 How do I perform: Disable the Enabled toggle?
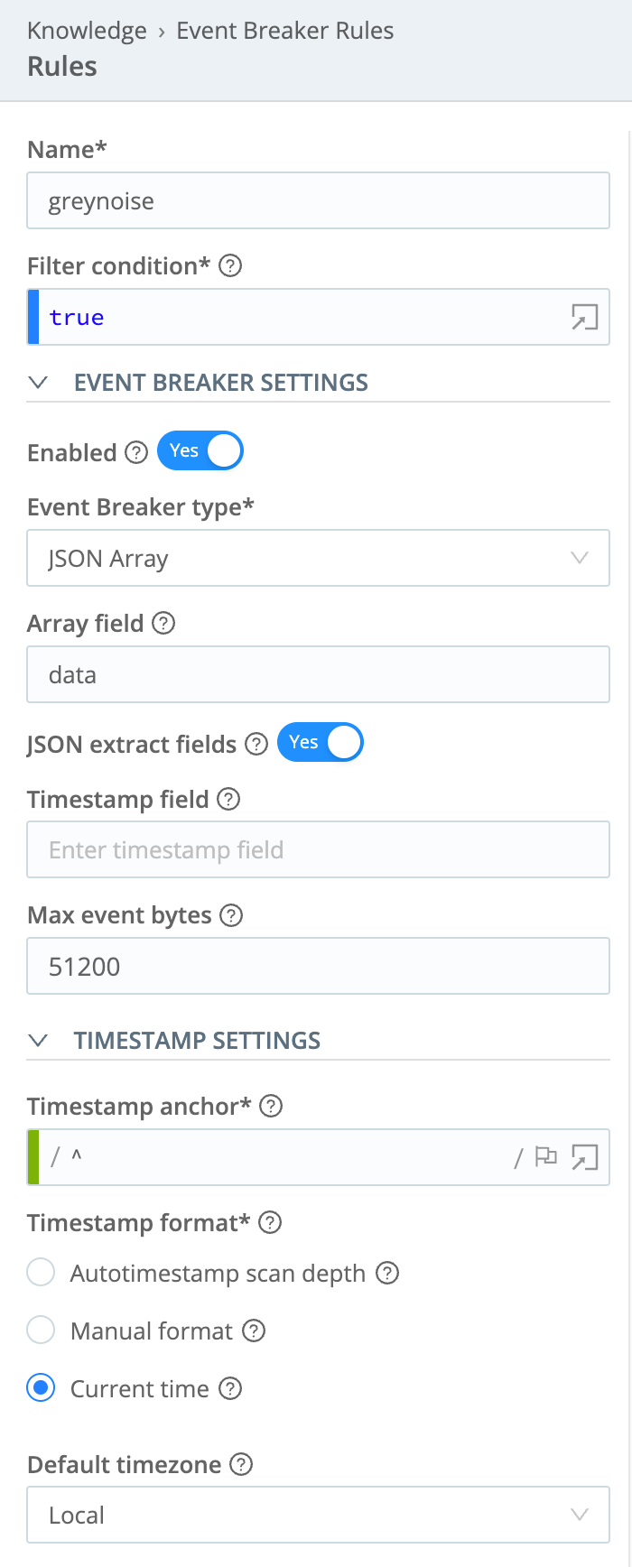pos(200,450)
